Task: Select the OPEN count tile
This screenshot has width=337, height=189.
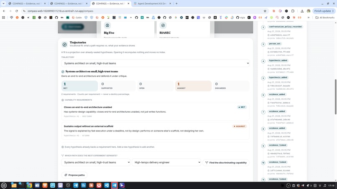Action: (155, 86)
